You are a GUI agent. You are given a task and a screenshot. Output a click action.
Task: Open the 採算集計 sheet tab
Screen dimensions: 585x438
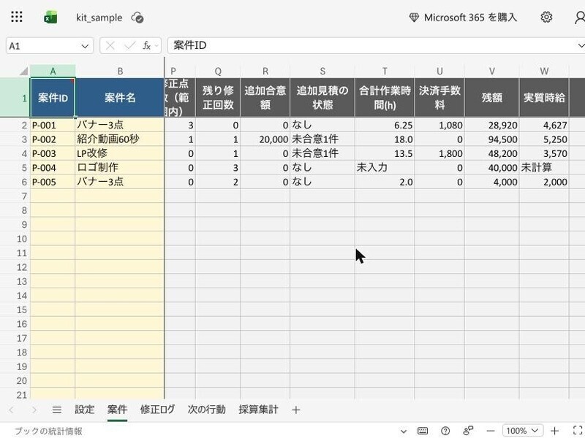(258, 410)
